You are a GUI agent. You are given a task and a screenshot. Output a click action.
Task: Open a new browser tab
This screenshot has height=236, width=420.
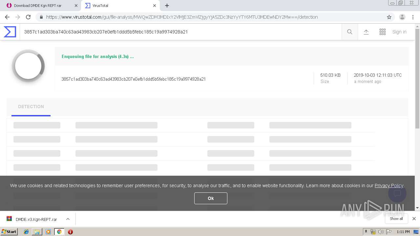click(x=167, y=6)
